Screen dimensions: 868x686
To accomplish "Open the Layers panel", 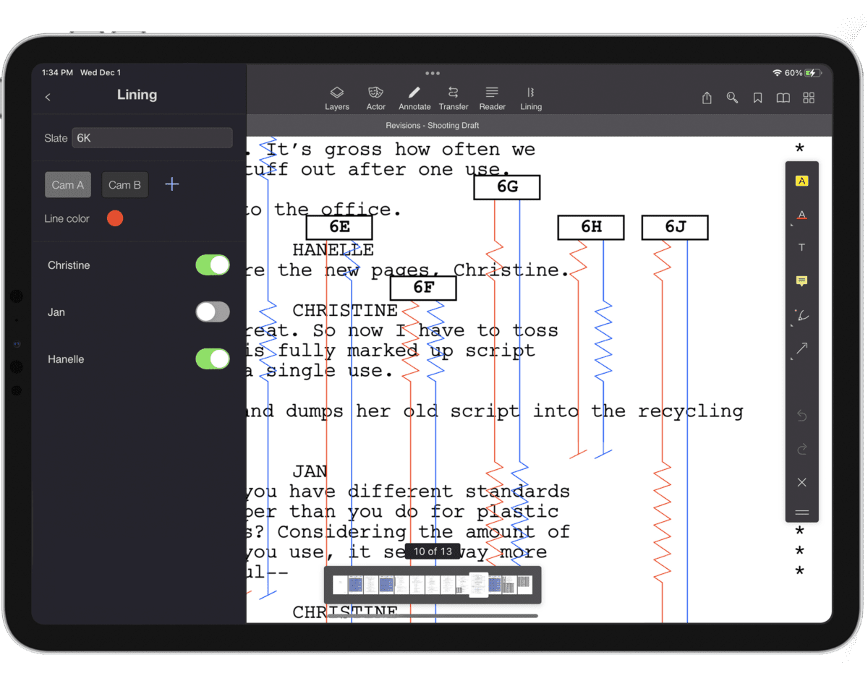I will point(336,98).
